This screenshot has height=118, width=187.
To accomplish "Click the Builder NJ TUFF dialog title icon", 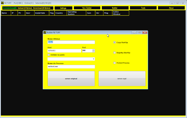I will click(45, 32).
